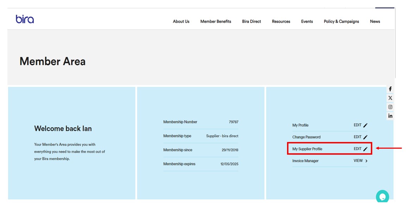Screen dimensions: 411x210
Task: Click the pencil icon for My Supplier Profile
Action: point(365,149)
